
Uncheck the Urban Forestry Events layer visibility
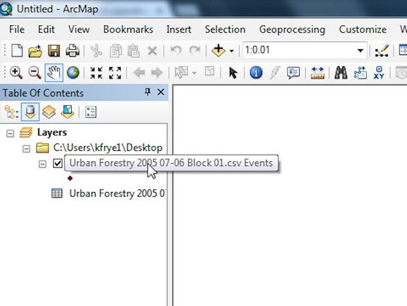tap(58, 164)
